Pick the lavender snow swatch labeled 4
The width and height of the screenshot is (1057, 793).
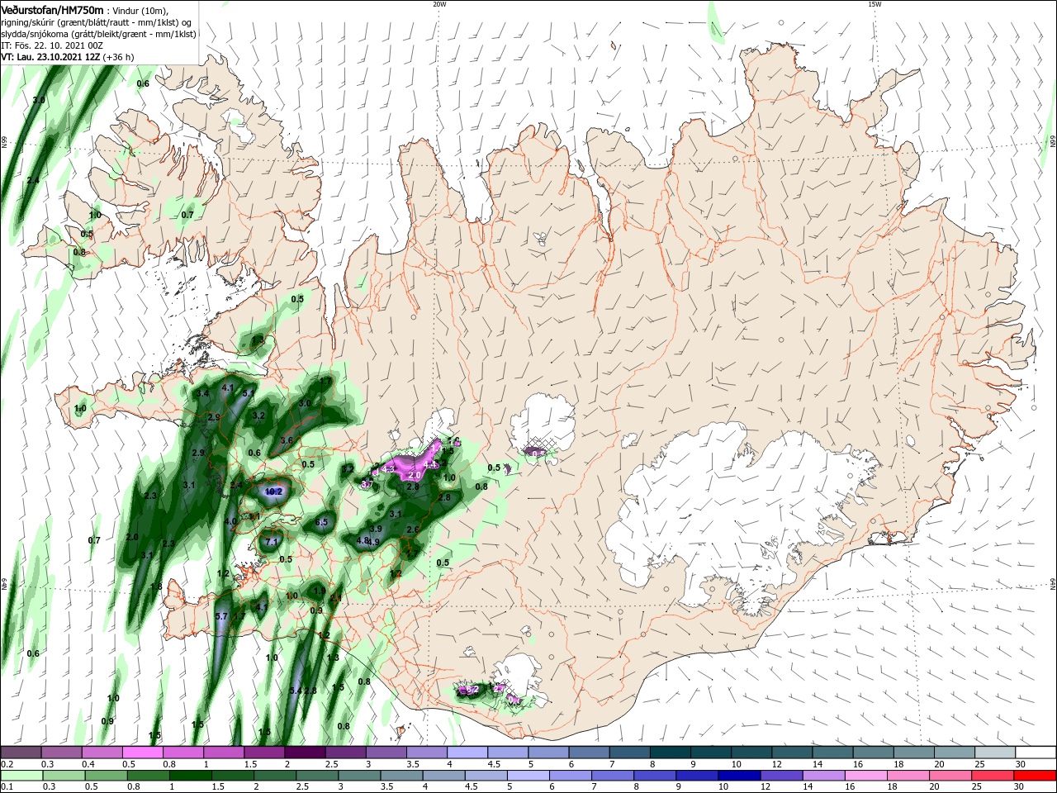click(x=467, y=753)
